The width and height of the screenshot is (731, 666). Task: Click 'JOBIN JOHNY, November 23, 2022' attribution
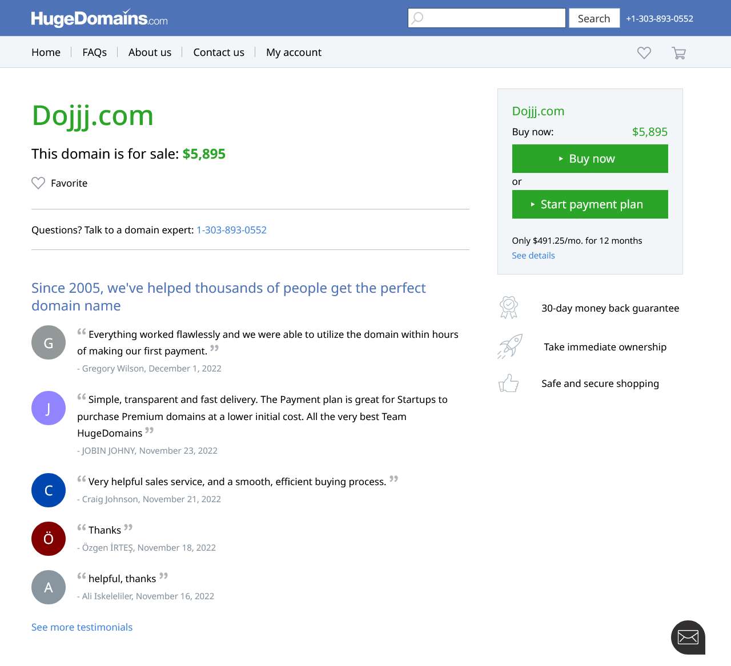(150, 451)
